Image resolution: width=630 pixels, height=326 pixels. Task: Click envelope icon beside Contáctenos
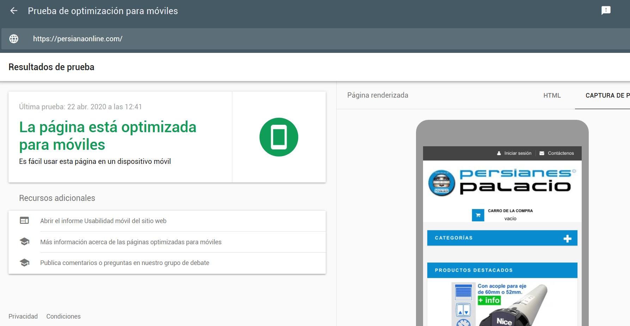(x=542, y=153)
